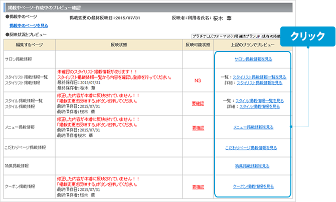Click the こだわりページ掲載情報を見る link
336x202 pixels.
pos(251,148)
